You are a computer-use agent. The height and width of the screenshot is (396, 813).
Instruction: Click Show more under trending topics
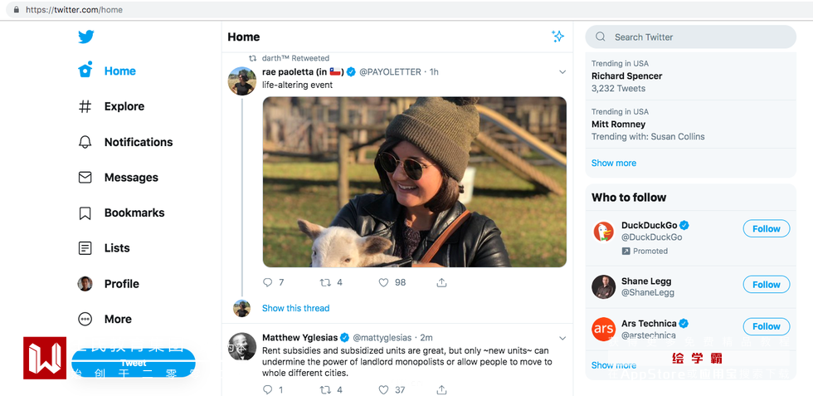pyautogui.click(x=614, y=163)
